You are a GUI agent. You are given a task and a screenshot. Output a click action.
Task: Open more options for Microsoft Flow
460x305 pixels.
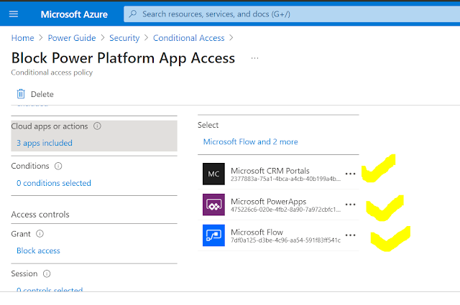[350, 235]
